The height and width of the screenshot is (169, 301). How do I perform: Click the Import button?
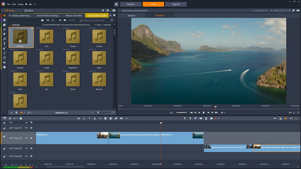[x=130, y=4]
